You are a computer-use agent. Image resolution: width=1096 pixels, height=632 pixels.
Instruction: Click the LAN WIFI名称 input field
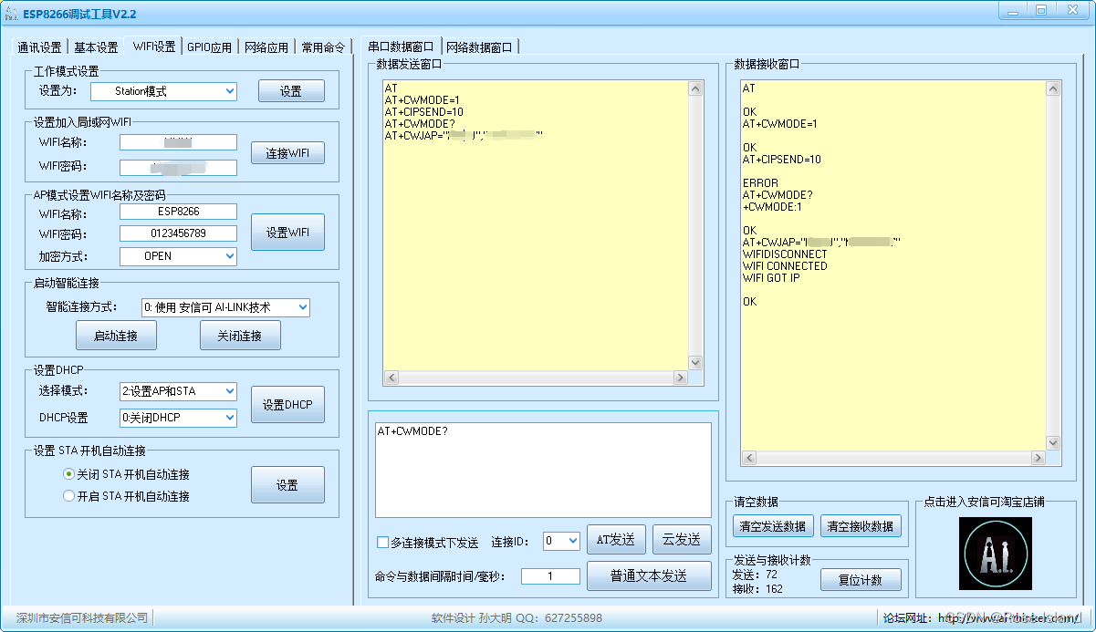(178, 142)
